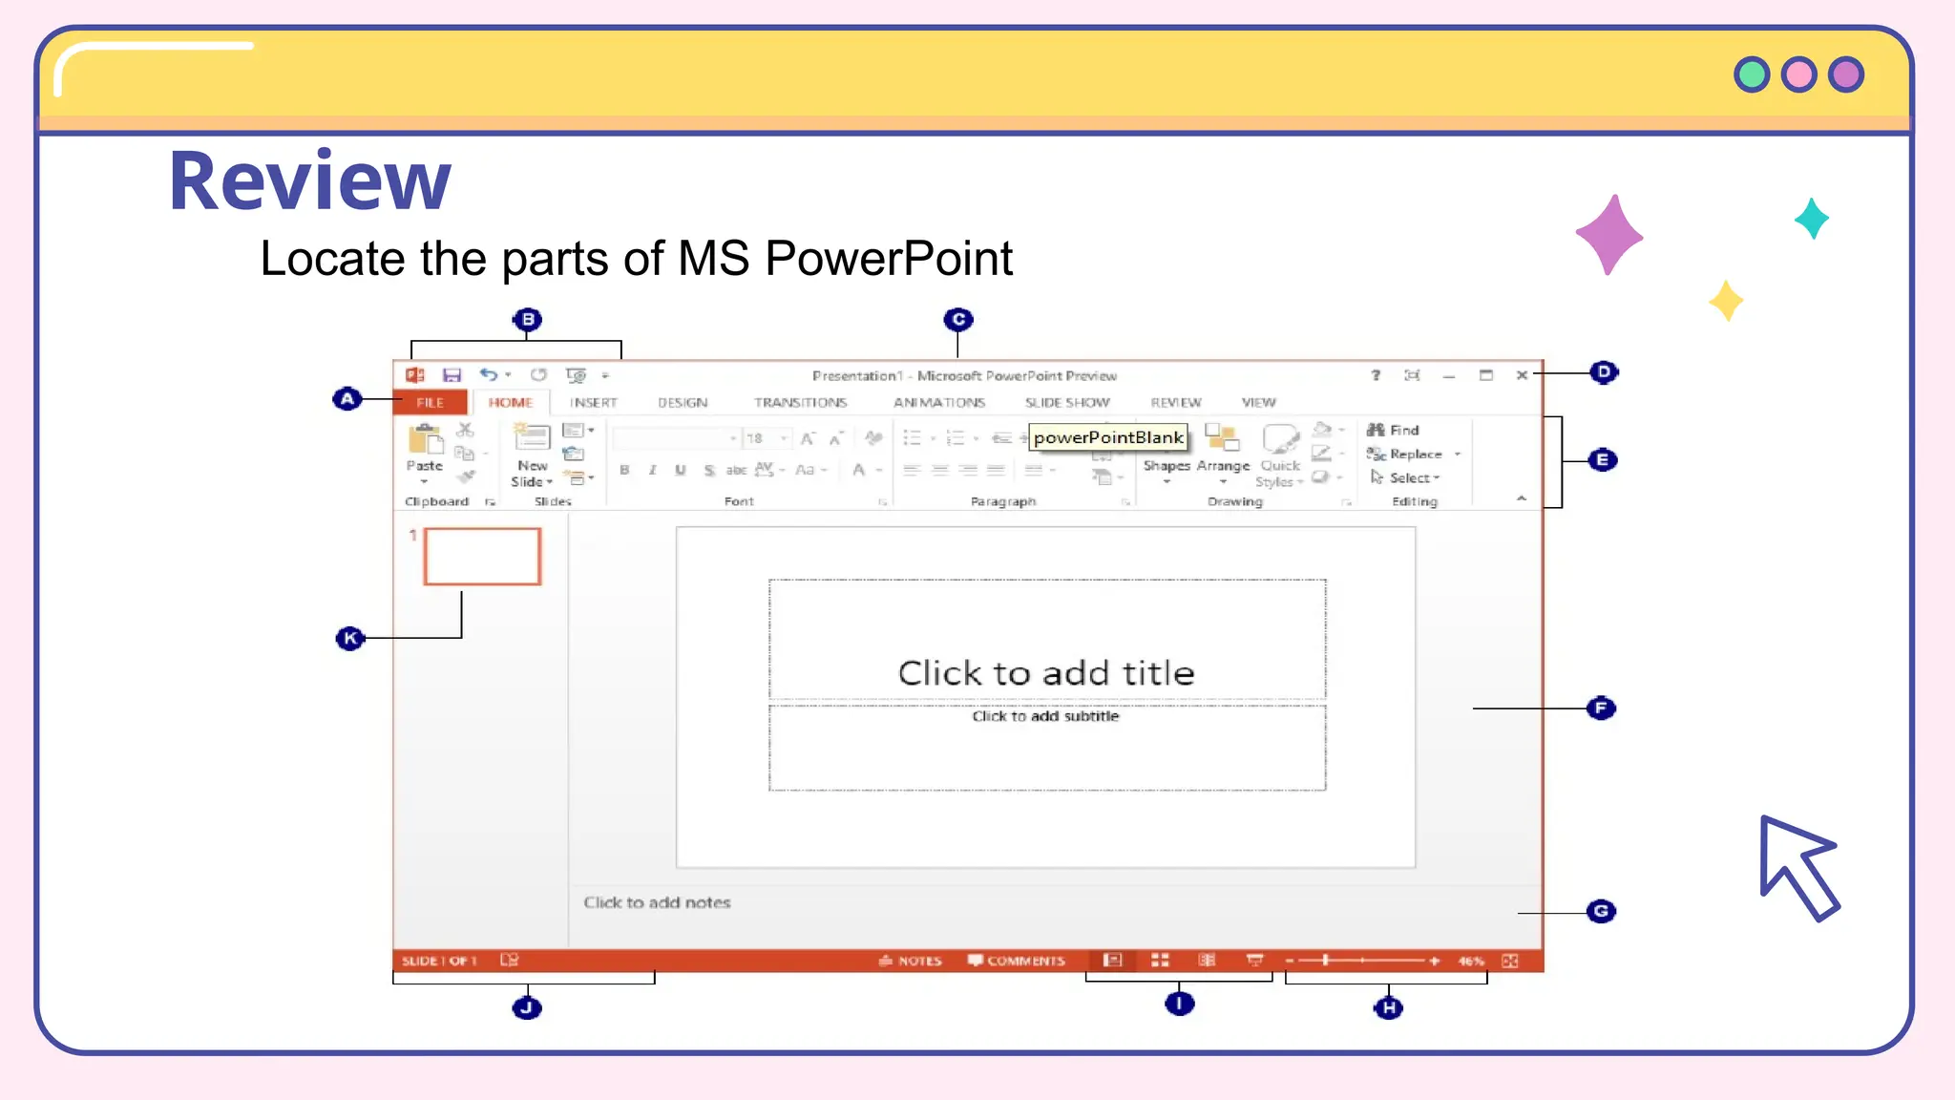The width and height of the screenshot is (1955, 1100).
Task: Click the Paste clipboard icon
Action: click(425, 440)
